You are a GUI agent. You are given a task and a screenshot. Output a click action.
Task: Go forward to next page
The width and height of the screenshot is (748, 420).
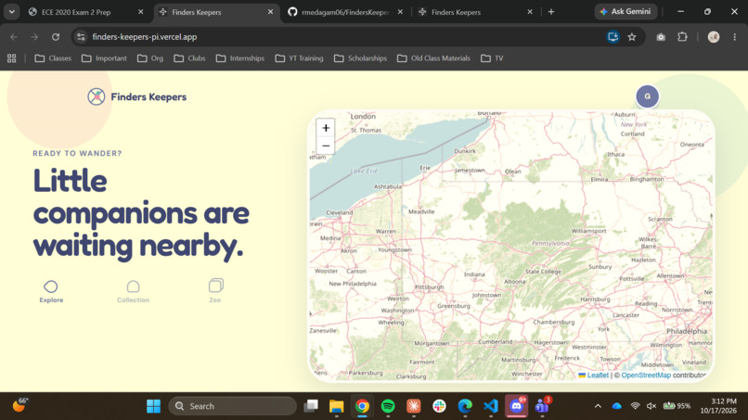[x=34, y=37]
